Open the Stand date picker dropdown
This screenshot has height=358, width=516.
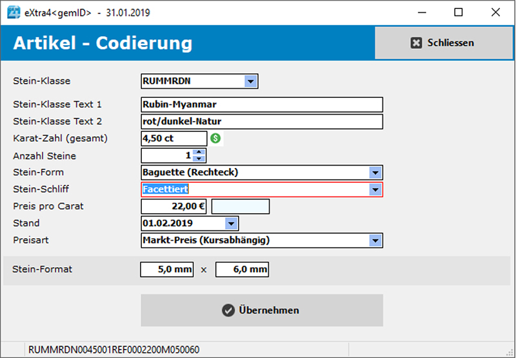tap(232, 223)
